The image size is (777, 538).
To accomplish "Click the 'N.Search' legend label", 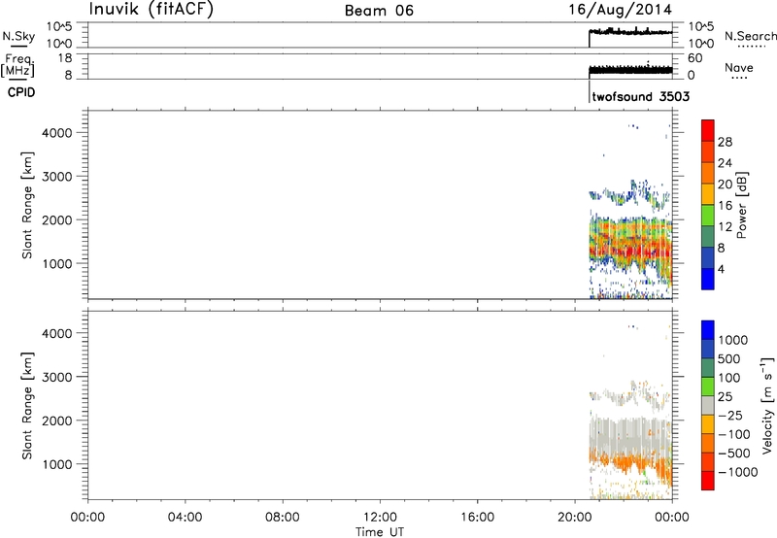I will tap(750, 36).
